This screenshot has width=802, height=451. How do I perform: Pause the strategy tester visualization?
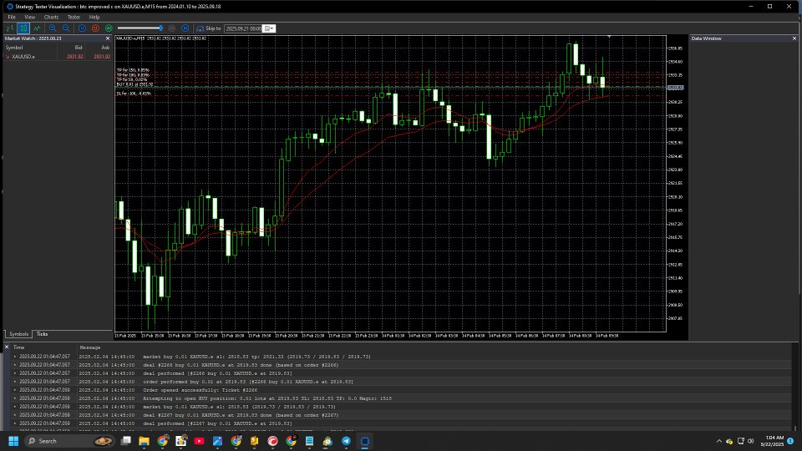click(82, 28)
